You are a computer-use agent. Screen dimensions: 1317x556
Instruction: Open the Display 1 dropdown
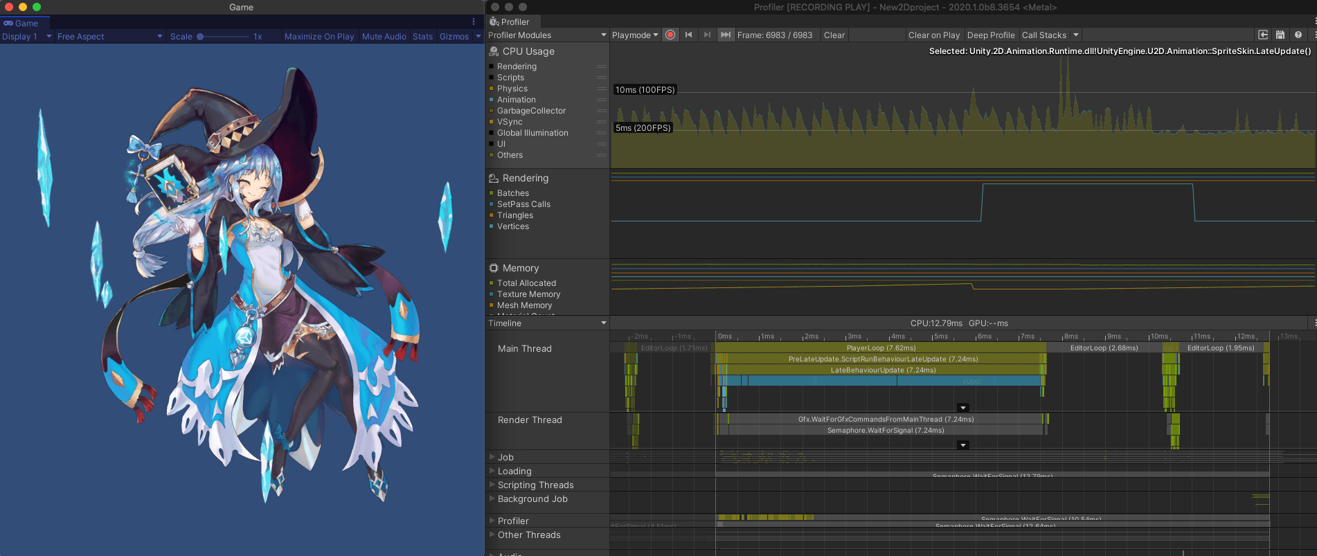click(27, 37)
